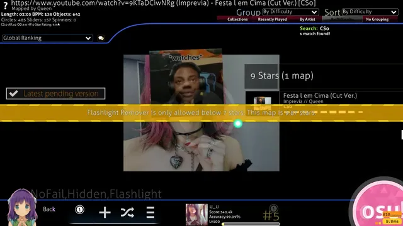Click the Mapped by Queen text

(31, 8)
